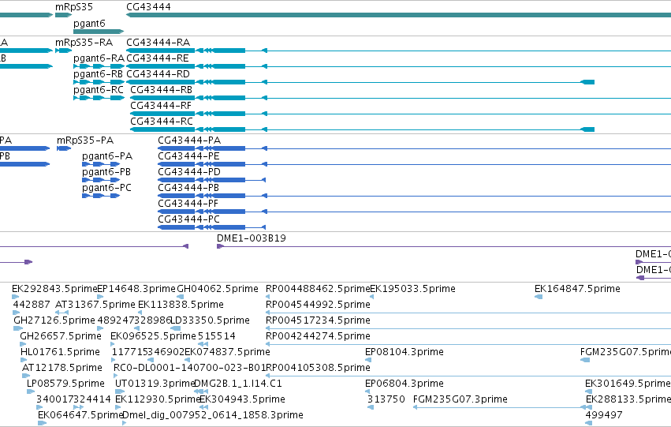This screenshot has width=671, height=427.
Task: Select protein CG43444-PA
Action: [x=189, y=140]
